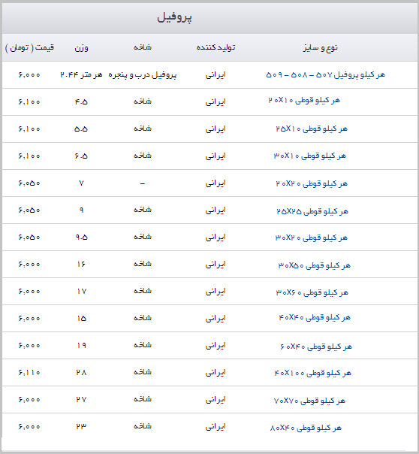Select weight ۹.۵ in the 30X20 row
This screenshot has height=454, width=419.
82,238
